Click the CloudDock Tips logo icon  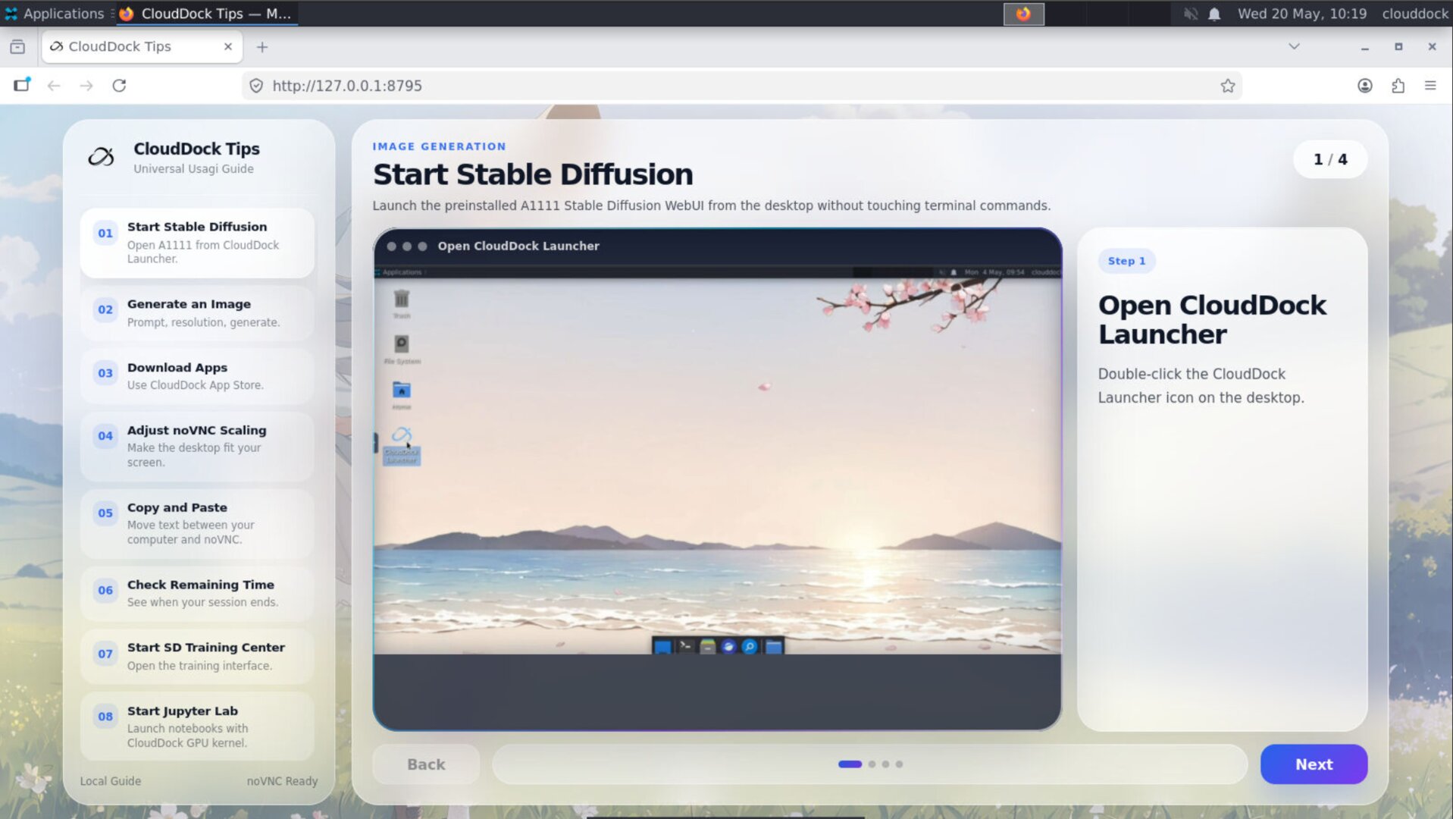tap(101, 157)
